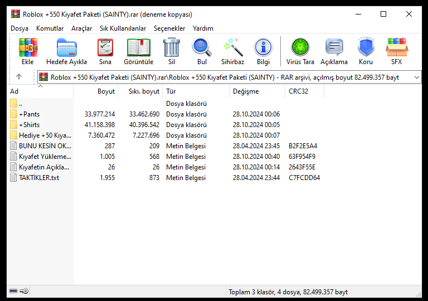Screen dimensions: 428x301
Task: Click date 28.10.2024 00:40
Action: [256, 157]
